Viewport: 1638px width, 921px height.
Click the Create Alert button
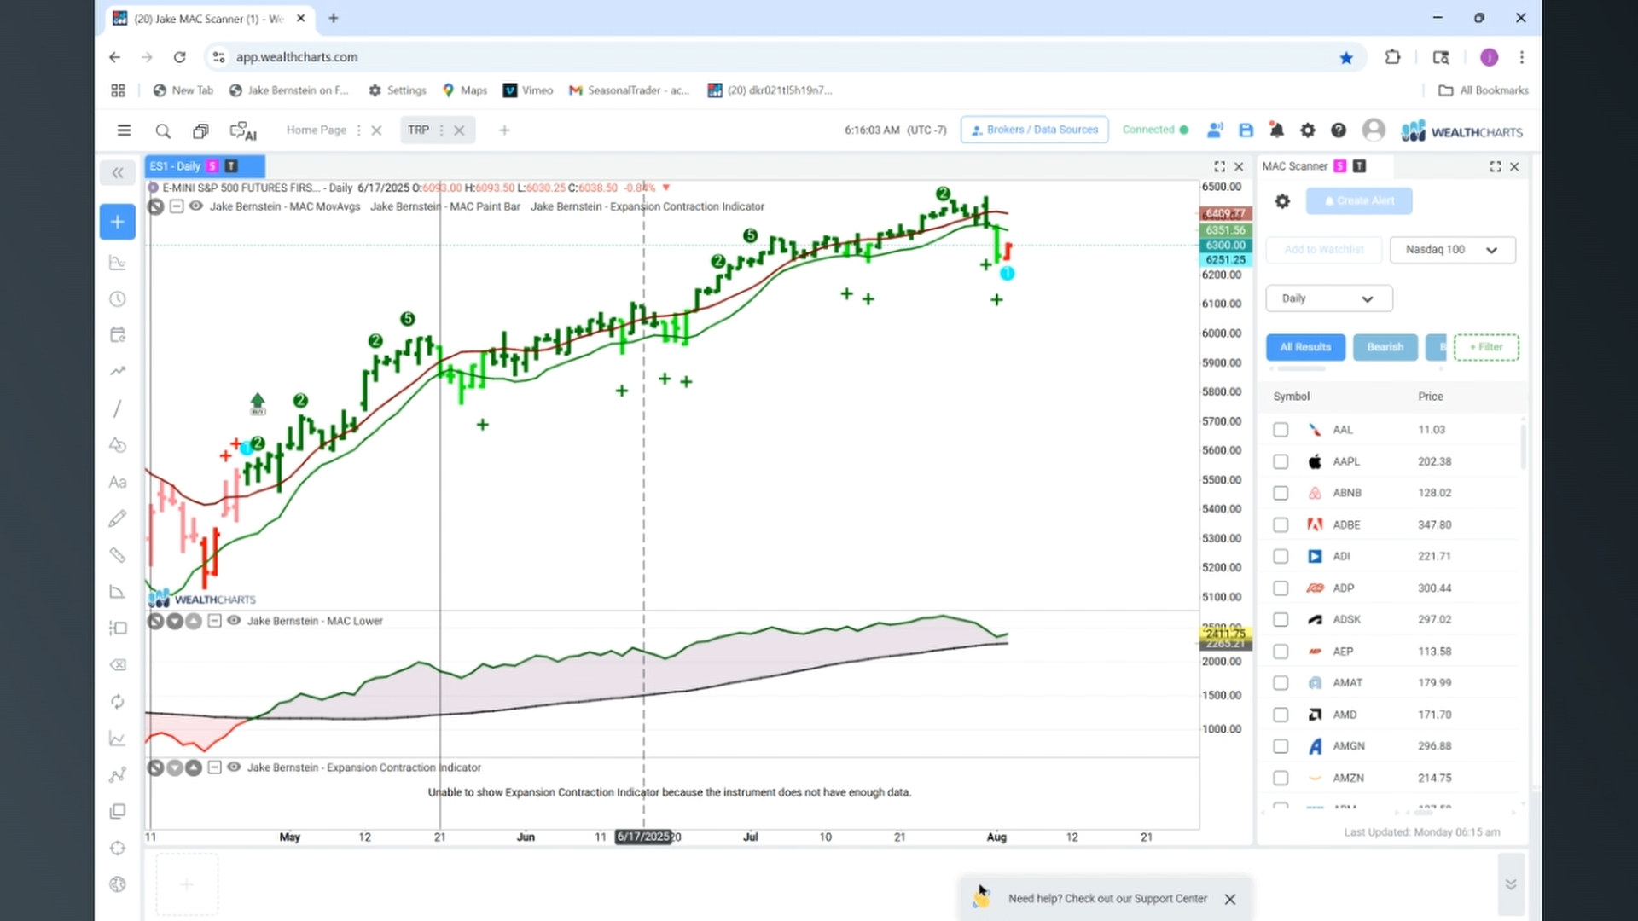(x=1359, y=201)
